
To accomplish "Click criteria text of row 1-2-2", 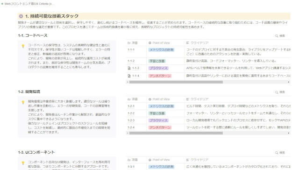I will click(238, 113).
